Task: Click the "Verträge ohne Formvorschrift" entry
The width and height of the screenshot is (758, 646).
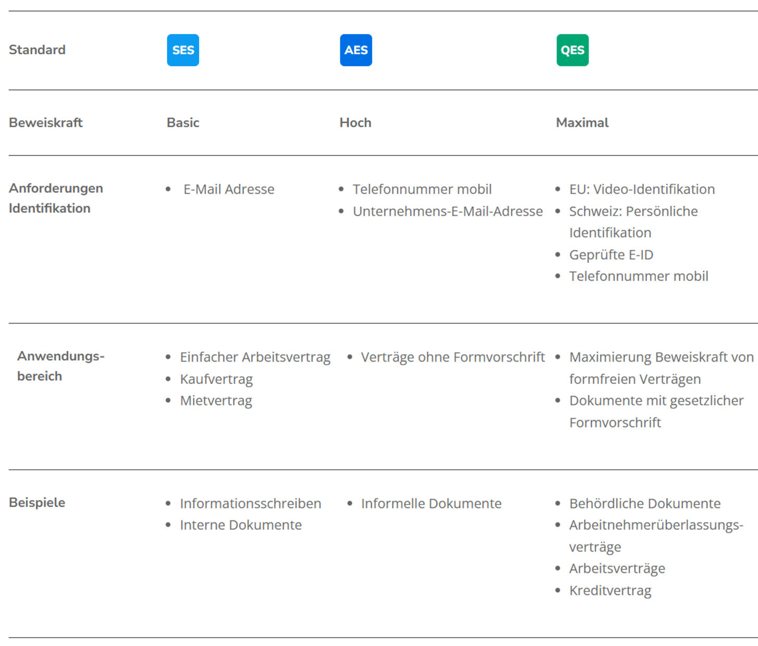Action: 453,357
